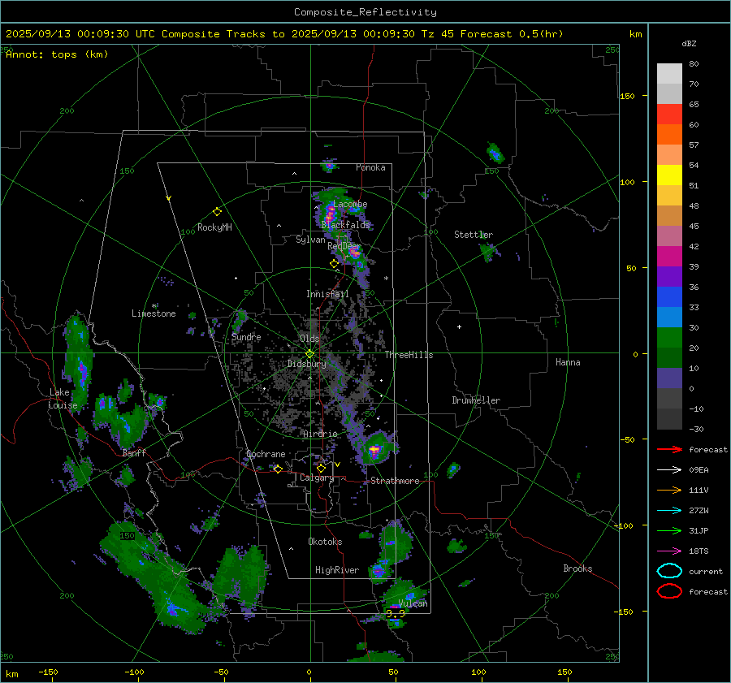731x683 pixels.
Task: Pick the bright green swatch beside the 30 label
Action: pos(669,338)
